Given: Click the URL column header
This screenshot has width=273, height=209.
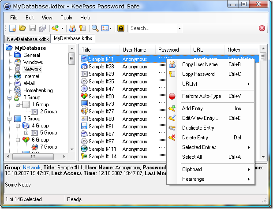Looking at the screenshot, I should click(x=207, y=50).
